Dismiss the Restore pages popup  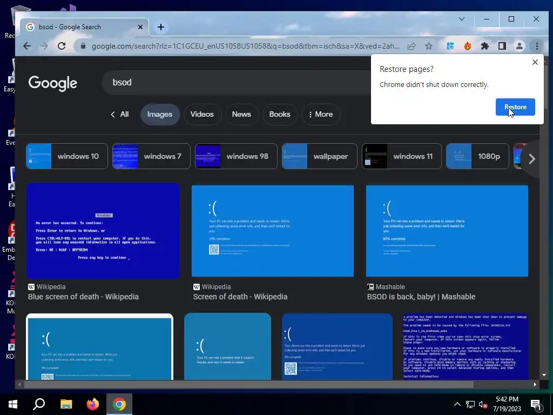[535, 62]
